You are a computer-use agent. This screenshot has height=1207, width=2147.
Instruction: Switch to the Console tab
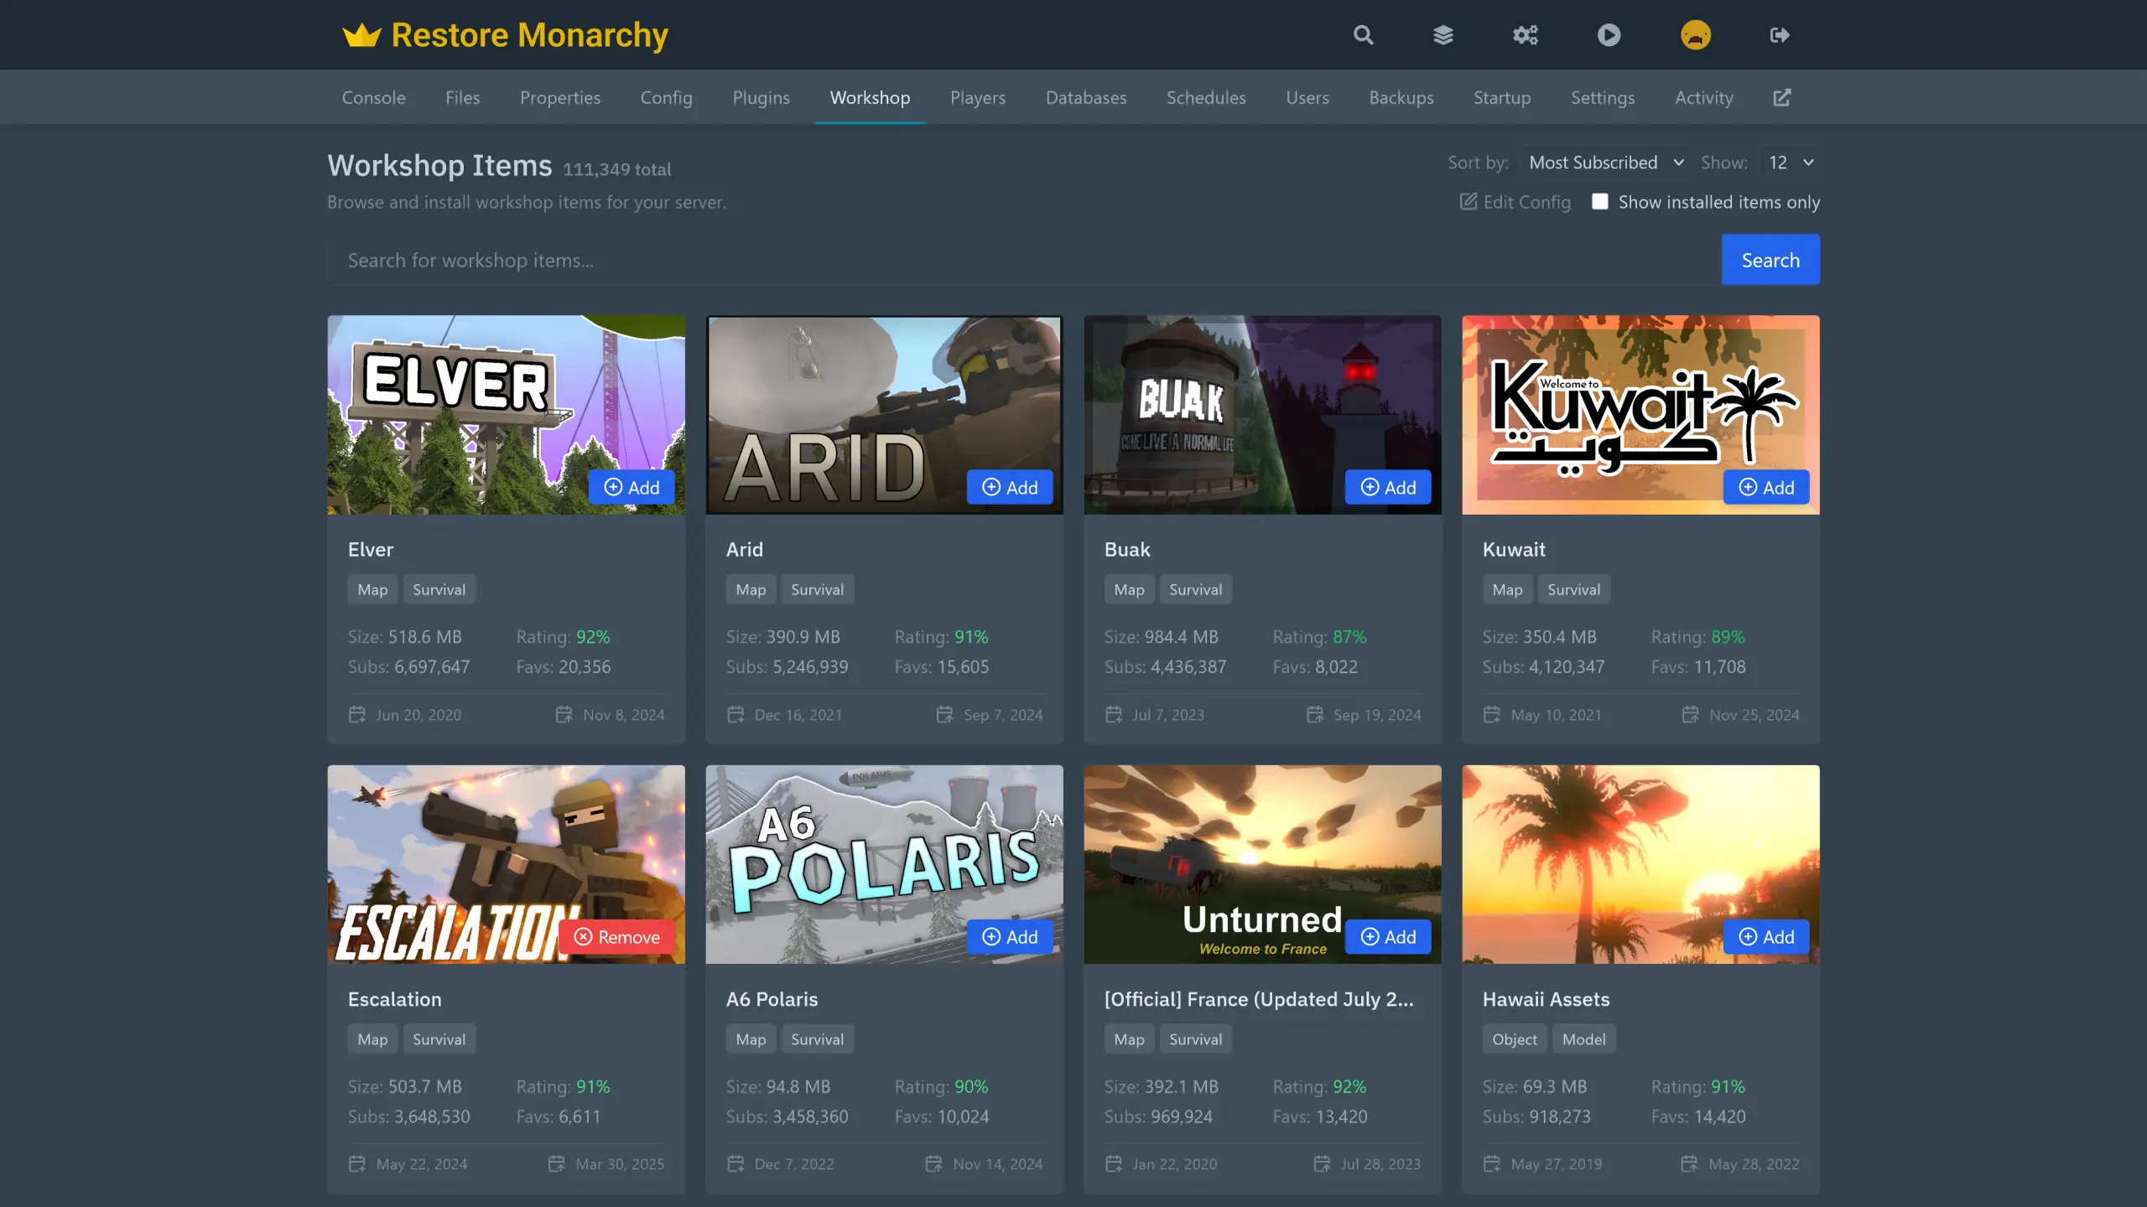click(x=373, y=97)
